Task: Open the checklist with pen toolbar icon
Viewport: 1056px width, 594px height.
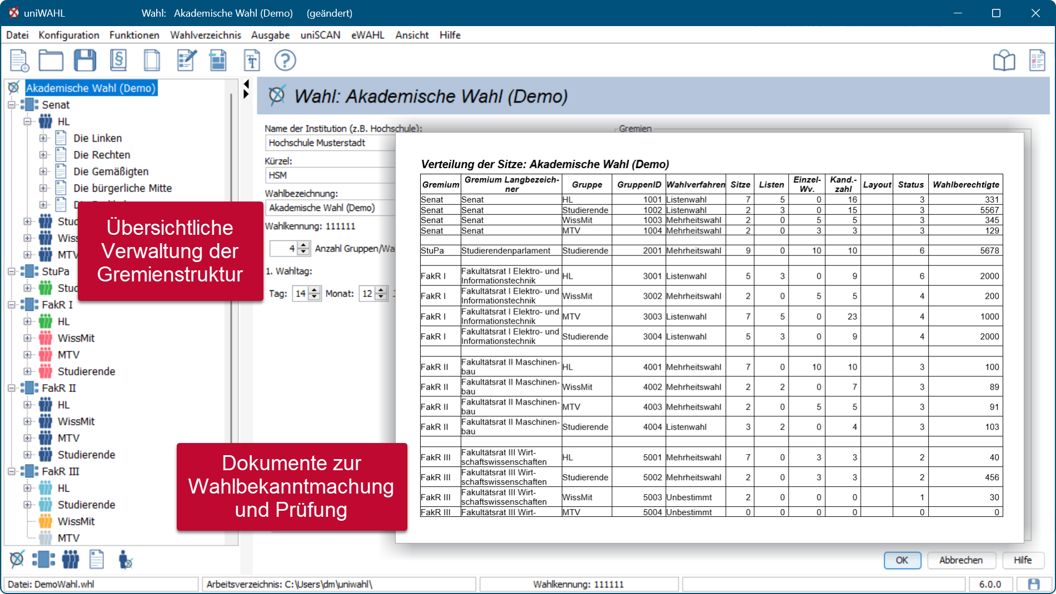Action: pos(186,61)
